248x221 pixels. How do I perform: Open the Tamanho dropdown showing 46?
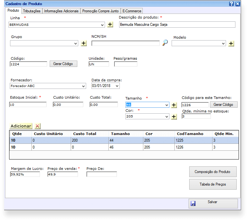[x=147, y=105]
